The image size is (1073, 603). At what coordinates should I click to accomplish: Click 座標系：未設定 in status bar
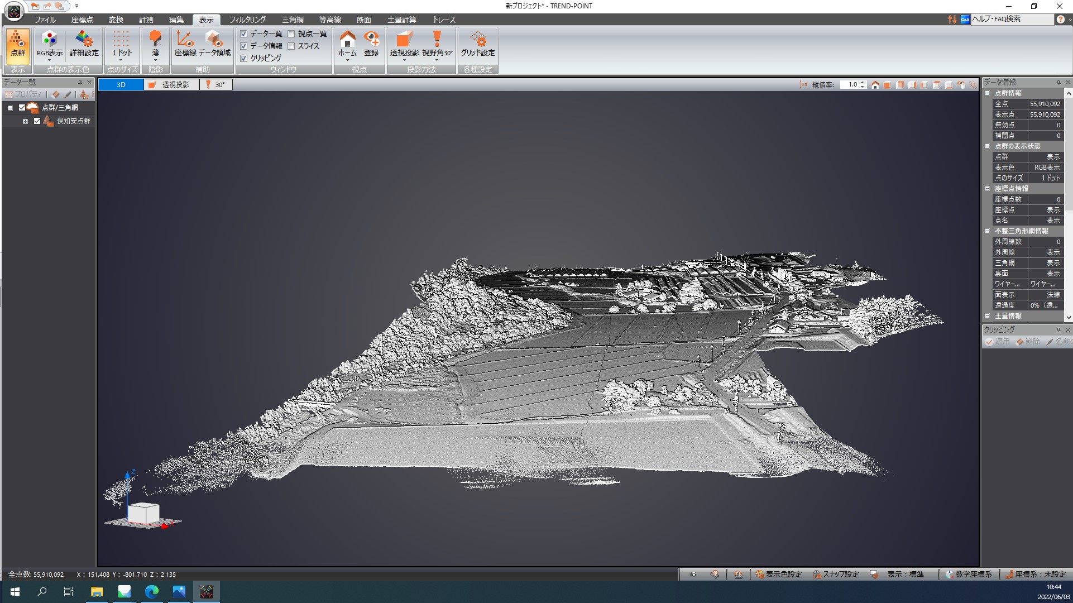tap(1036, 574)
